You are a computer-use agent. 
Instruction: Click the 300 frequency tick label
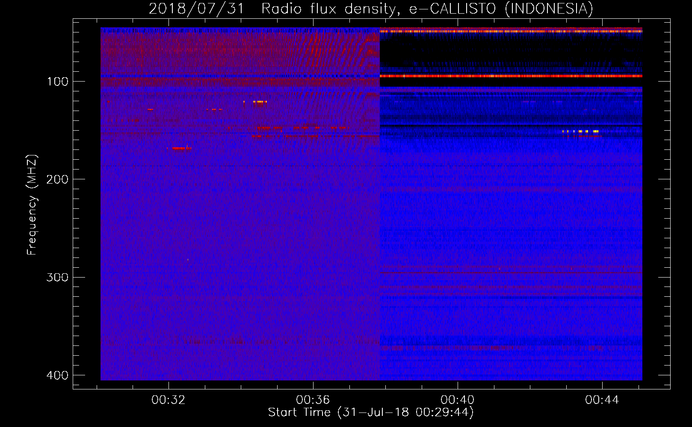(x=57, y=278)
